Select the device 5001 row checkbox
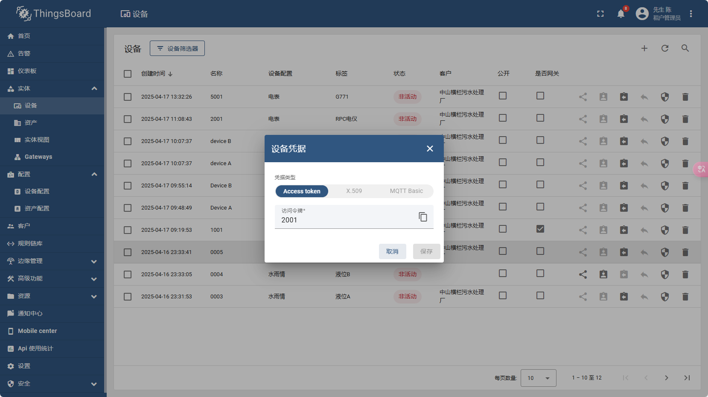Screen dimensions: 708x397 coord(128,97)
